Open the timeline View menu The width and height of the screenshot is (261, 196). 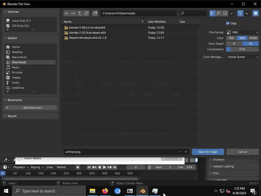click(x=50, y=167)
